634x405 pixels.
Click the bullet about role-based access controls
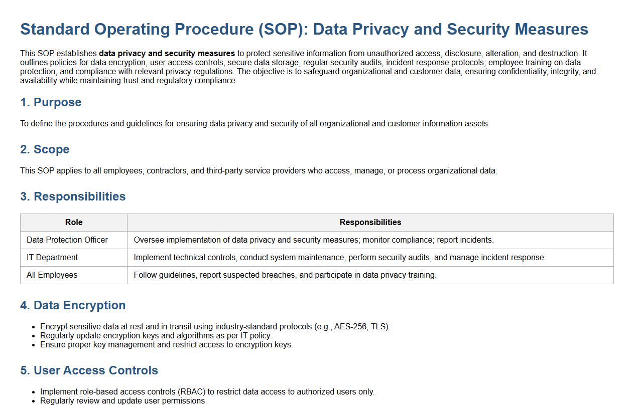click(207, 392)
